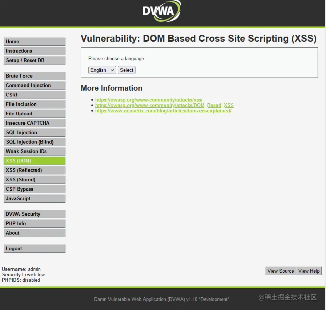
Task: Open File Inclusion module
Action: click(x=35, y=104)
